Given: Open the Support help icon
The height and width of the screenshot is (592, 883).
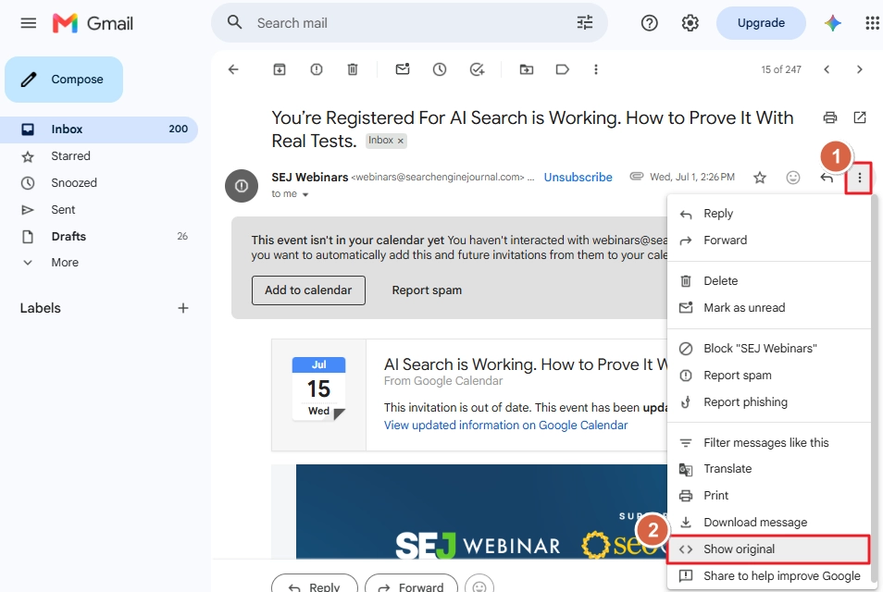Looking at the screenshot, I should pyautogui.click(x=650, y=23).
